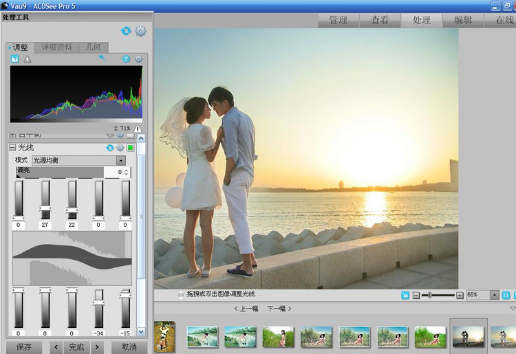516x354 pixels.
Task: Click the refresh icon in processing tools header
Action: coord(126,31)
